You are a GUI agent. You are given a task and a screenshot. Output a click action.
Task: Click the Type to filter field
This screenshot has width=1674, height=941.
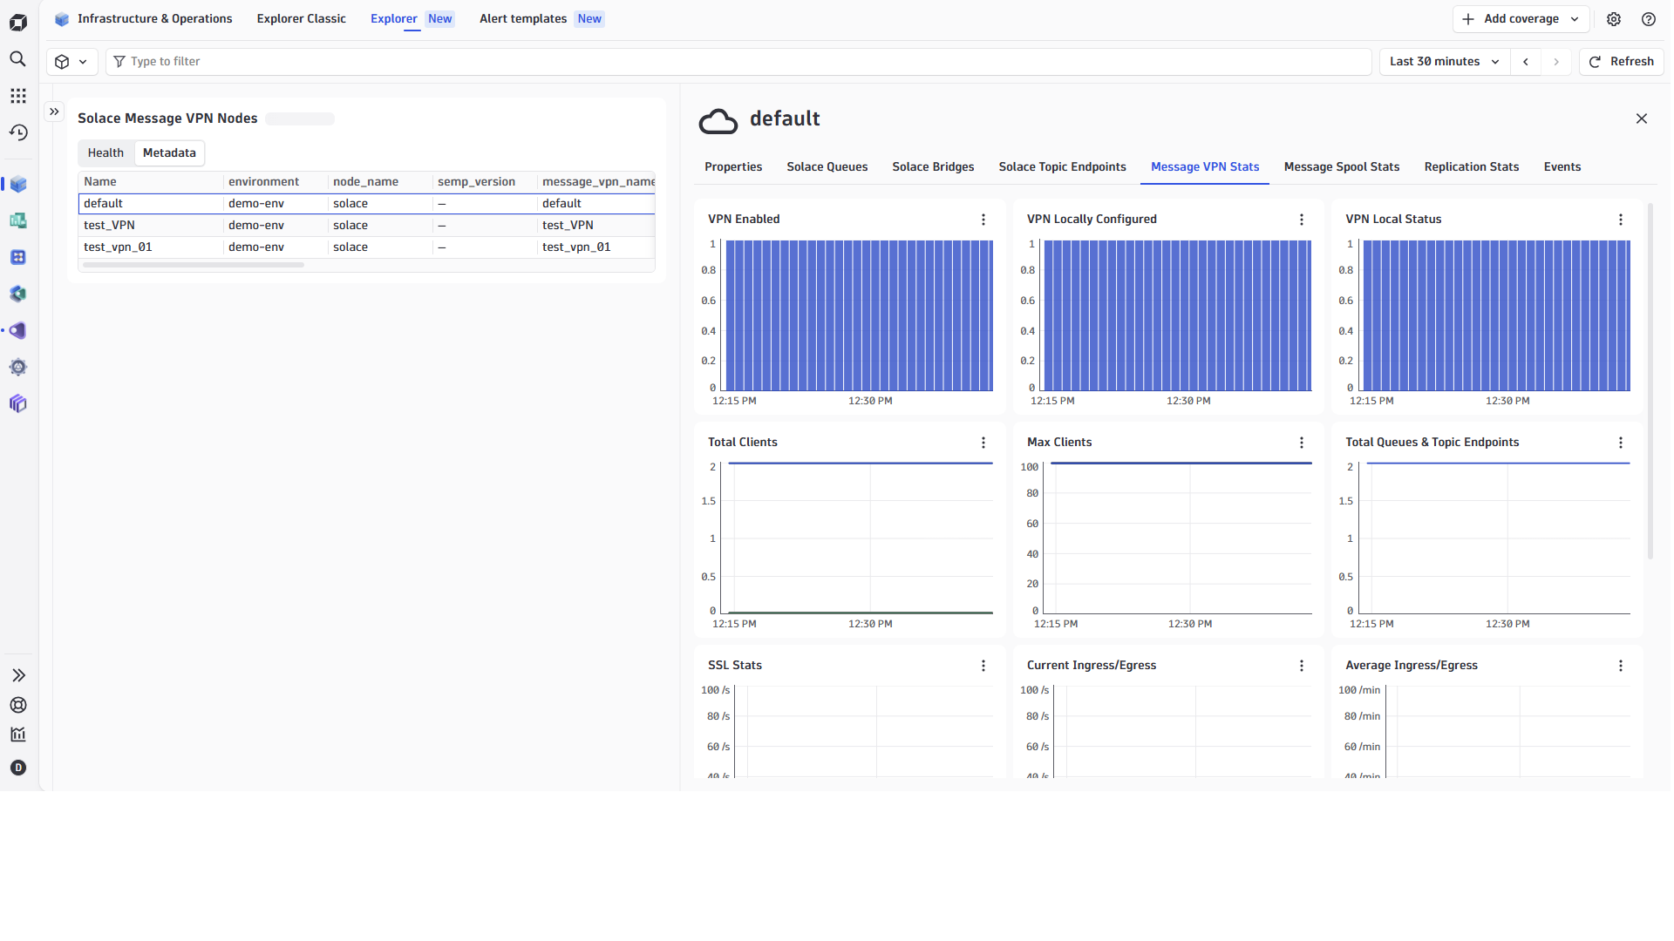click(x=738, y=62)
